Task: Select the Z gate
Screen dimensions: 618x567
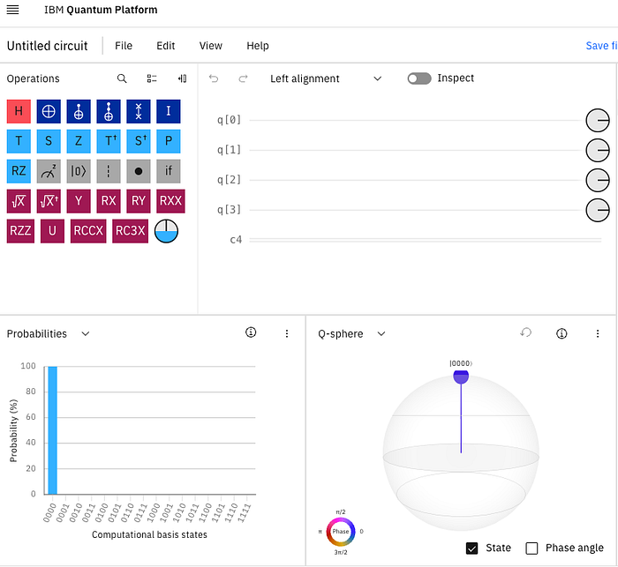Action: [x=79, y=141]
